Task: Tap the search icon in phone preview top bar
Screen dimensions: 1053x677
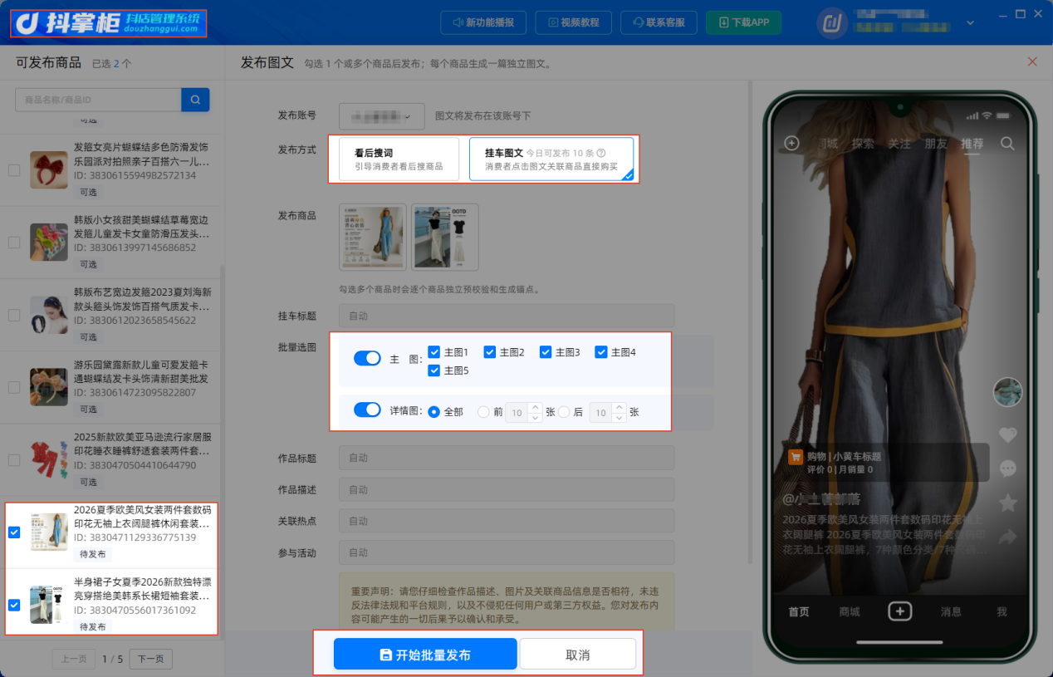Action: tap(1007, 143)
